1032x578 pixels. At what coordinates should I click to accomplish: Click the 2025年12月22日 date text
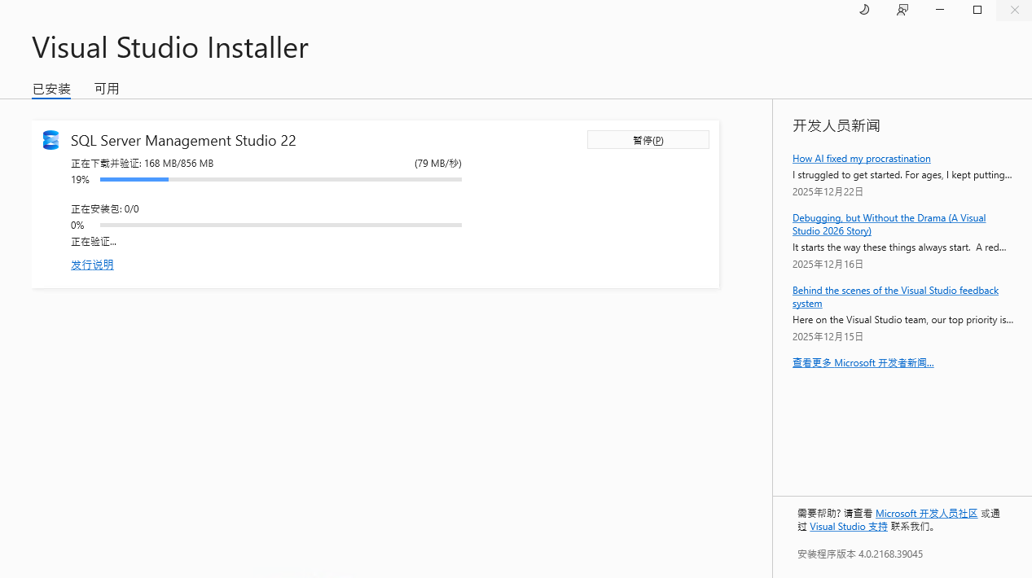tap(828, 192)
